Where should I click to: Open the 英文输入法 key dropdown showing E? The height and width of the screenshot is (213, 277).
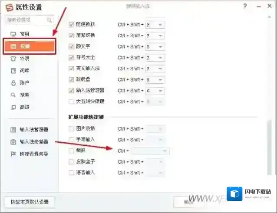click(x=155, y=69)
